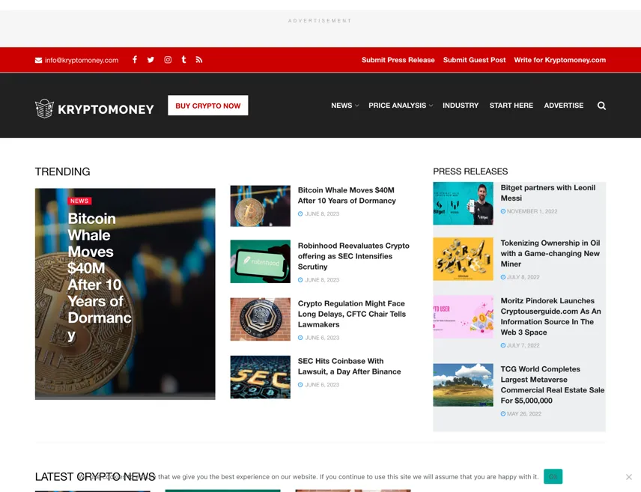Open featured Bitcoin Whale large headline
The height and width of the screenshot is (492, 641).
100,276
